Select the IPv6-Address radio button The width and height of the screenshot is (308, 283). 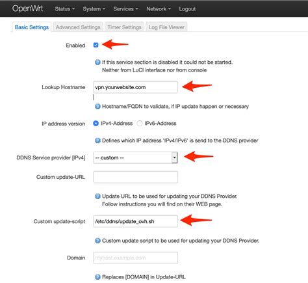tap(140, 124)
